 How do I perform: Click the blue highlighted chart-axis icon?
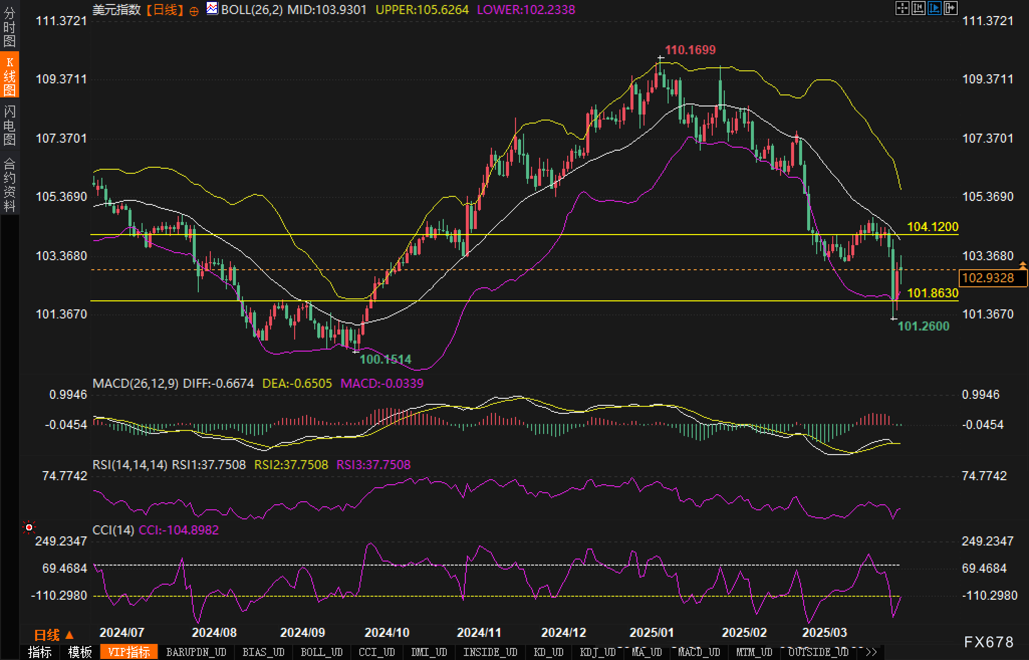pyautogui.click(x=934, y=9)
